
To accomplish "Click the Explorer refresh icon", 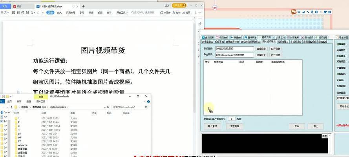I will [x=109, y=107].
